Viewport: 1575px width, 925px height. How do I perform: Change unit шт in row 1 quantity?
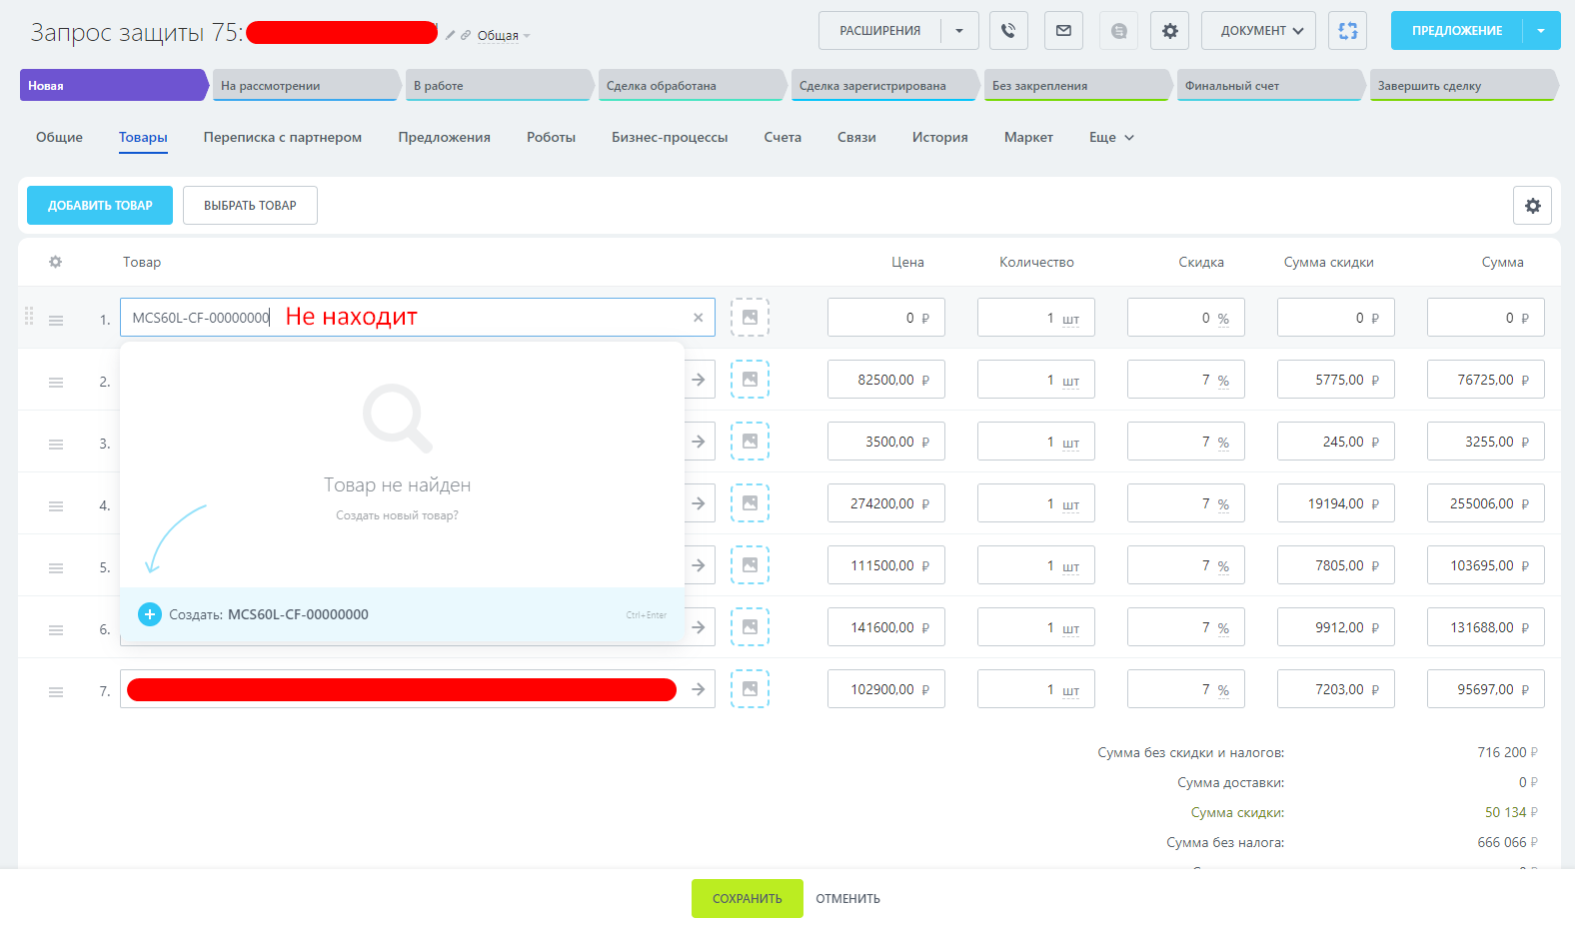coord(1070,320)
